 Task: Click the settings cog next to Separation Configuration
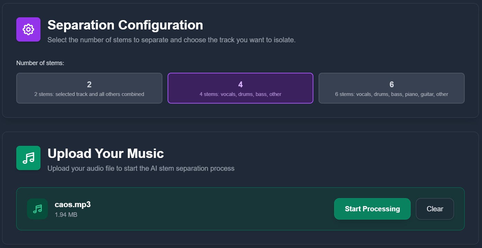pyautogui.click(x=28, y=29)
